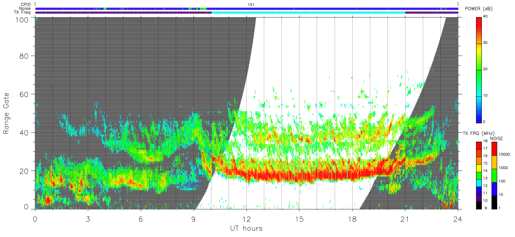Click the green 100 band in NOISE legend
The width and height of the screenshot is (515, 237).
[x=494, y=176]
